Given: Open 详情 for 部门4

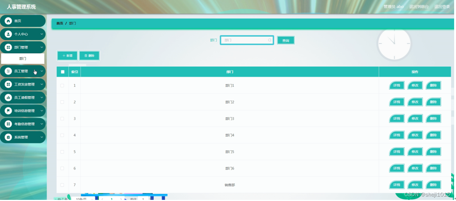Looking at the screenshot, I should (x=397, y=135).
